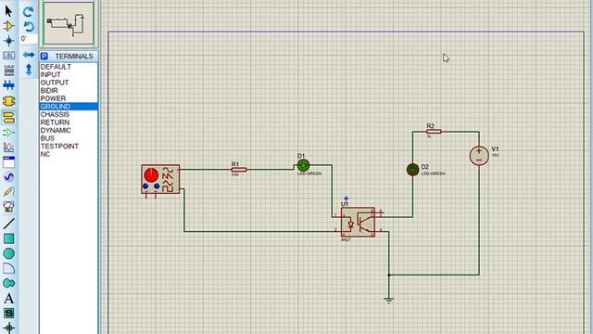This screenshot has width=593, height=334.
Task: Select the 2D text tool
Action: tap(8, 299)
